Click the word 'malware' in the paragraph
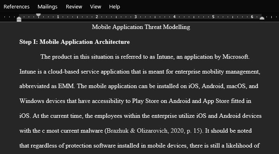This screenshot has width=279, height=154. pyautogui.click(x=92, y=131)
